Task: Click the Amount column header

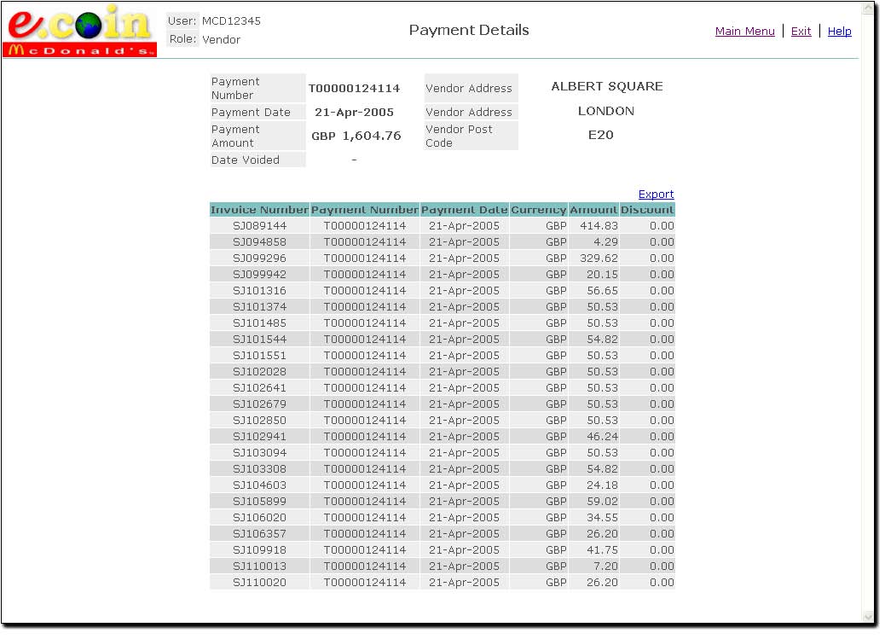Action: click(593, 210)
